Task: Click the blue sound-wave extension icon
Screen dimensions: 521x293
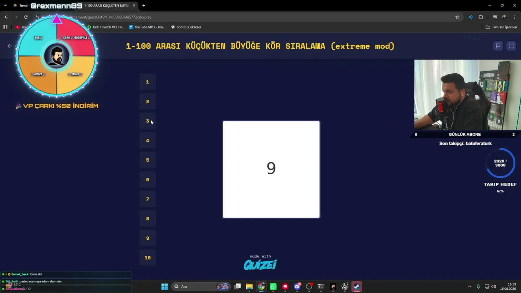Action: (x=471, y=17)
